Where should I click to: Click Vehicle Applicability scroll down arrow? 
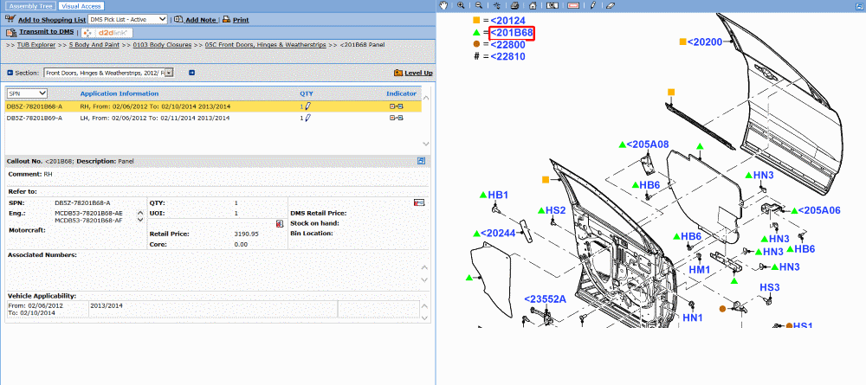coord(424,318)
